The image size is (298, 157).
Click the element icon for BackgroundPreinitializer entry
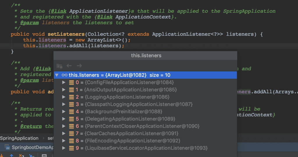pyautogui.click(x=71, y=111)
